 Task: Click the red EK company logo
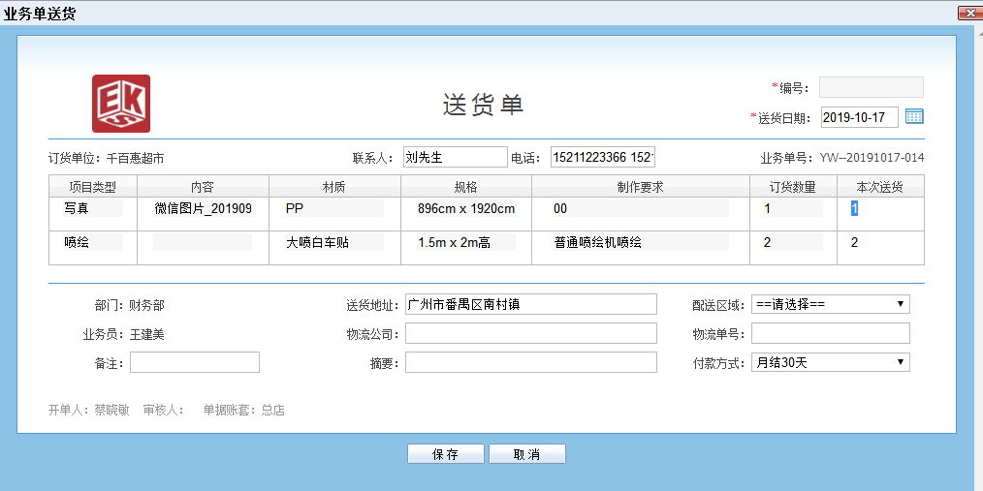121,104
